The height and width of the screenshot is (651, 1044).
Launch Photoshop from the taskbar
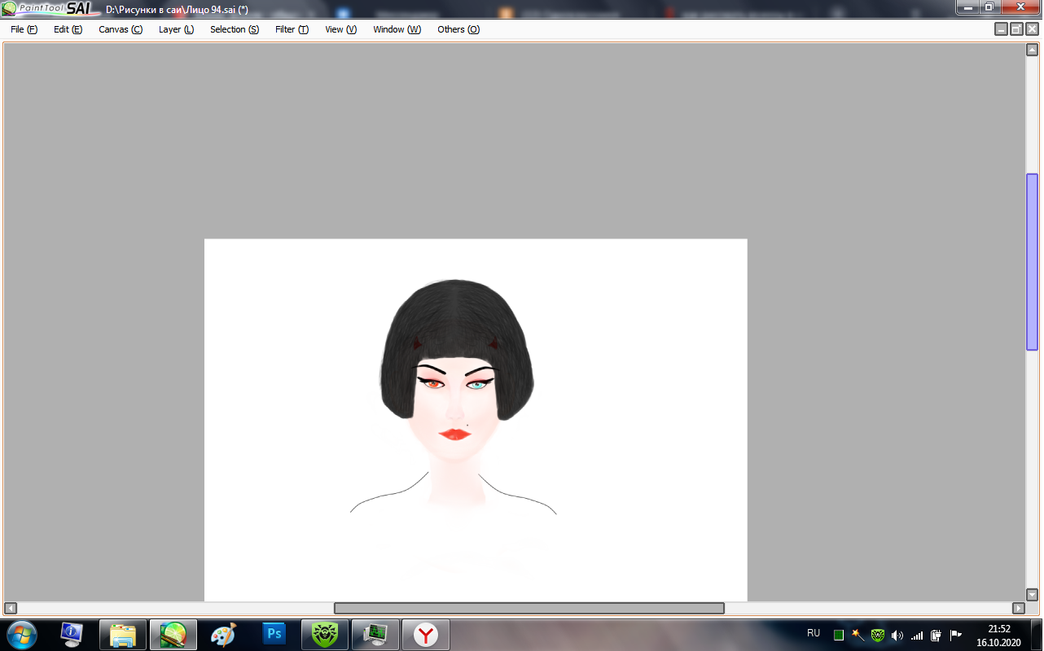click(x=274, y=634)
